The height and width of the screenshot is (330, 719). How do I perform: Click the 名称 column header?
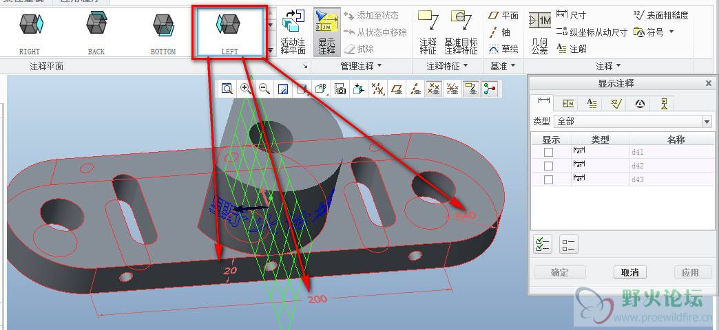click(x=676, y=140)
